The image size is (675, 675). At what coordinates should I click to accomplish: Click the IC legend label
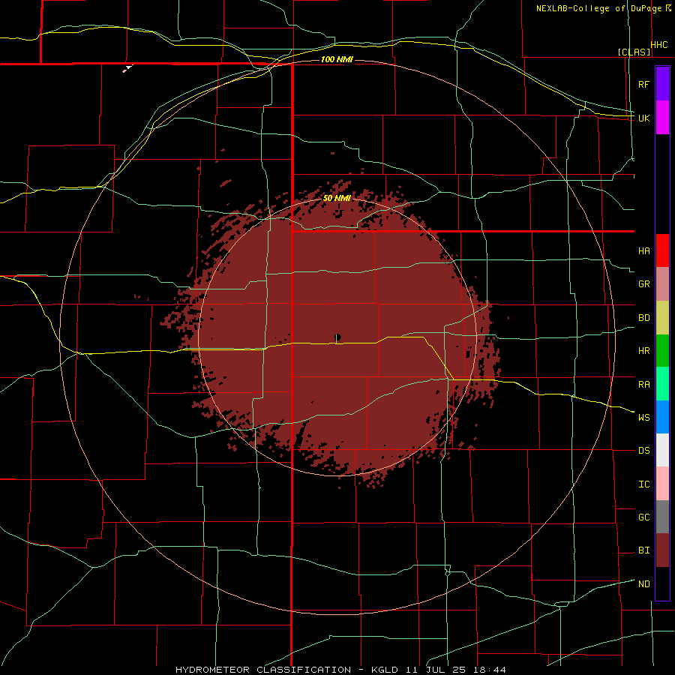(x=643, y=484)
